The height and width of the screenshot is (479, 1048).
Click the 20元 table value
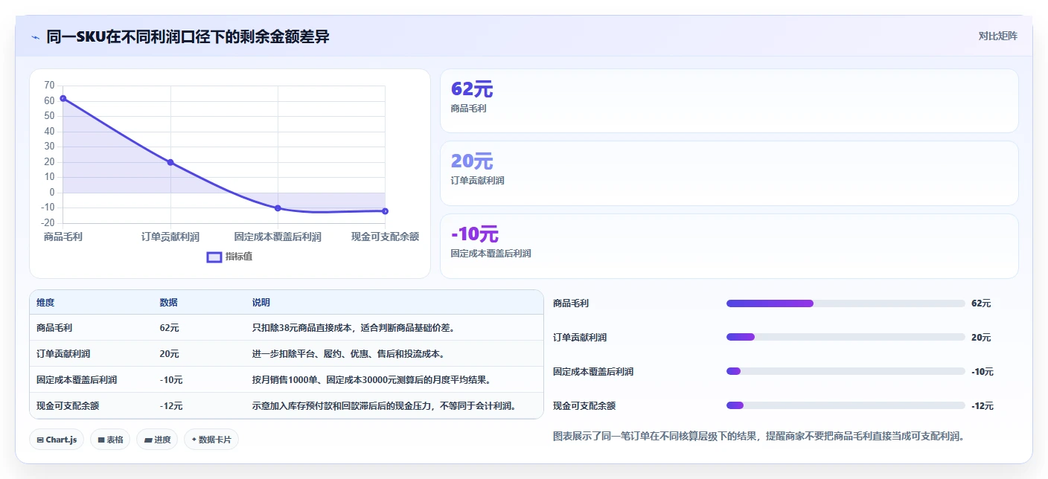[x=169, y=353]
